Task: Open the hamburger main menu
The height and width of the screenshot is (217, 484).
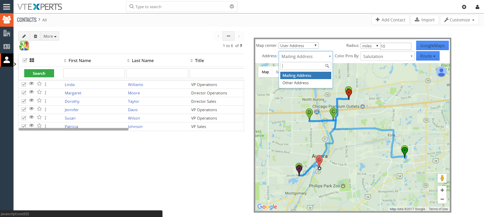Action: click(x=7, y=7)
